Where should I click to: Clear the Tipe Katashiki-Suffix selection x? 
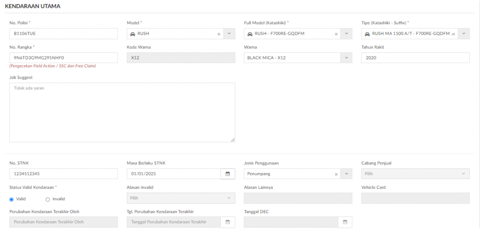(453, 34)
